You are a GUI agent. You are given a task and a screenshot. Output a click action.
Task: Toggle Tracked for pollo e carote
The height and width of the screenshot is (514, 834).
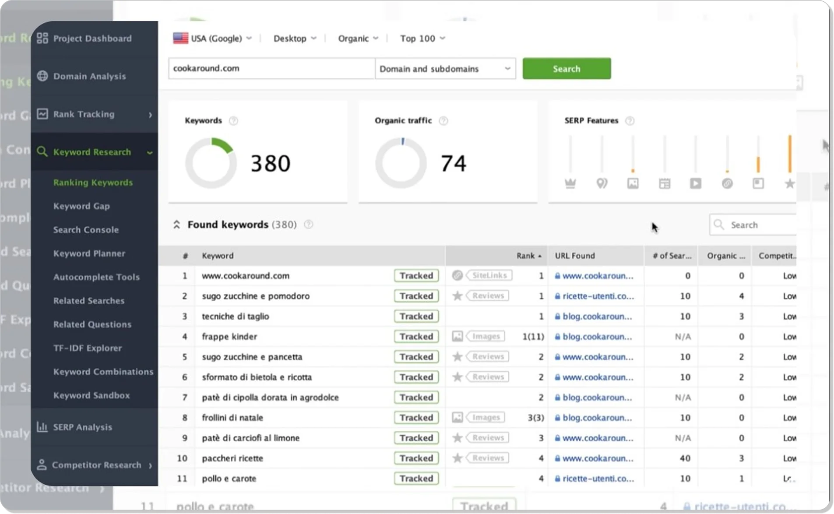click(416, 478)
